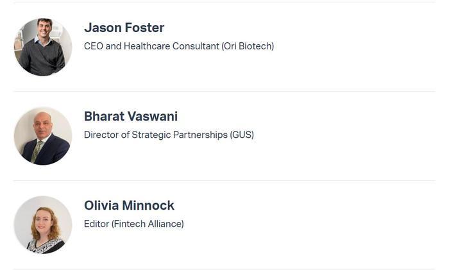Click the '(Ori Biotech)' company text
The height and width of the screenshot is (270, 449).
point(248,46)
